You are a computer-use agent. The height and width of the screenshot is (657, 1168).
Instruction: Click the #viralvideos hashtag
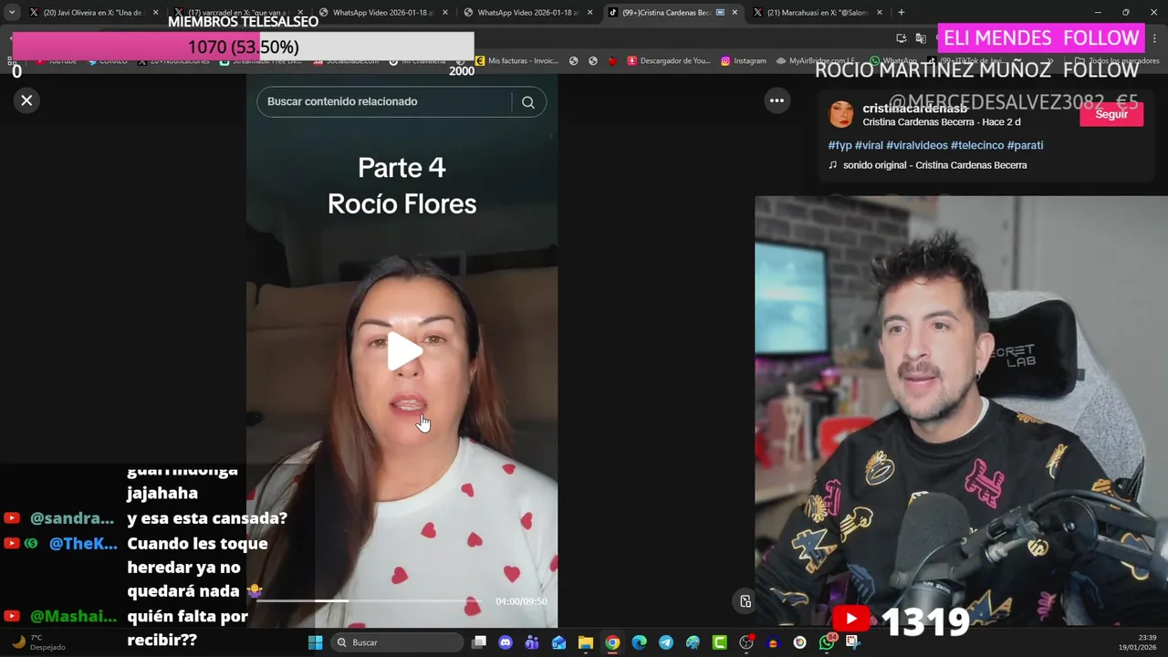click(917, 145)
